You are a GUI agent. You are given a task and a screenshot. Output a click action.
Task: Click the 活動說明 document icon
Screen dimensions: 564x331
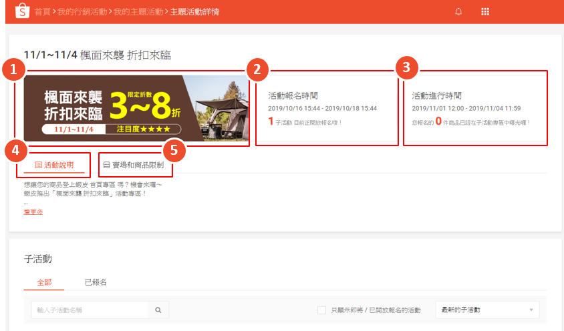point(38,165)
